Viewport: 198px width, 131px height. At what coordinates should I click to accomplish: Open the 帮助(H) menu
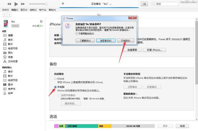click(52, 10)
